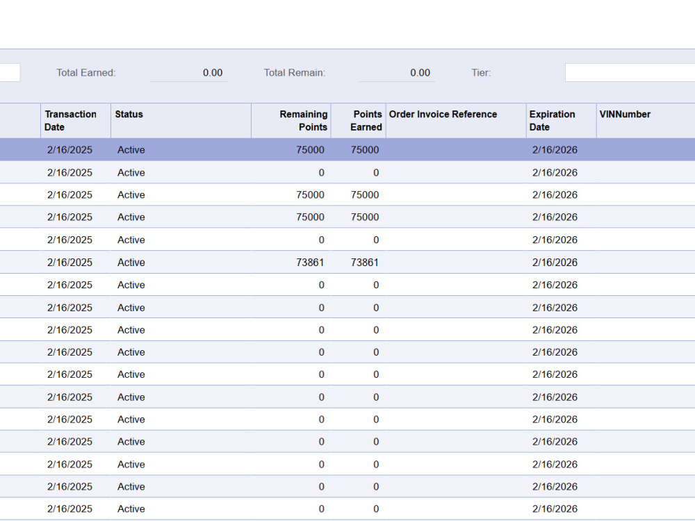Sort by the Remaining Points column header
The width and height of the screenshot is (695, 521).
pyautogui.click(x=291, y=120)
